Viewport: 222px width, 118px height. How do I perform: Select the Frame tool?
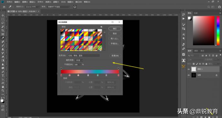[x=3, y=34]
